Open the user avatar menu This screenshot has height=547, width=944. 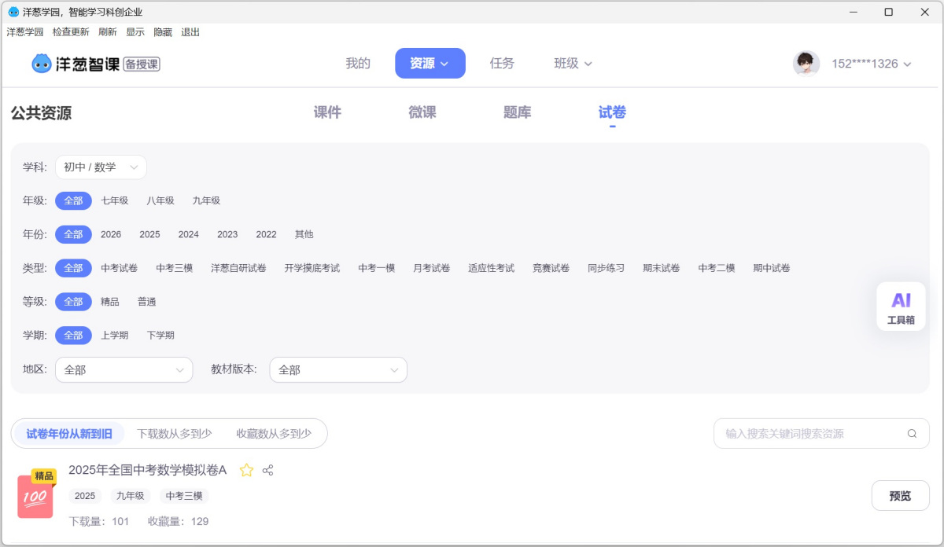(806, 63)
